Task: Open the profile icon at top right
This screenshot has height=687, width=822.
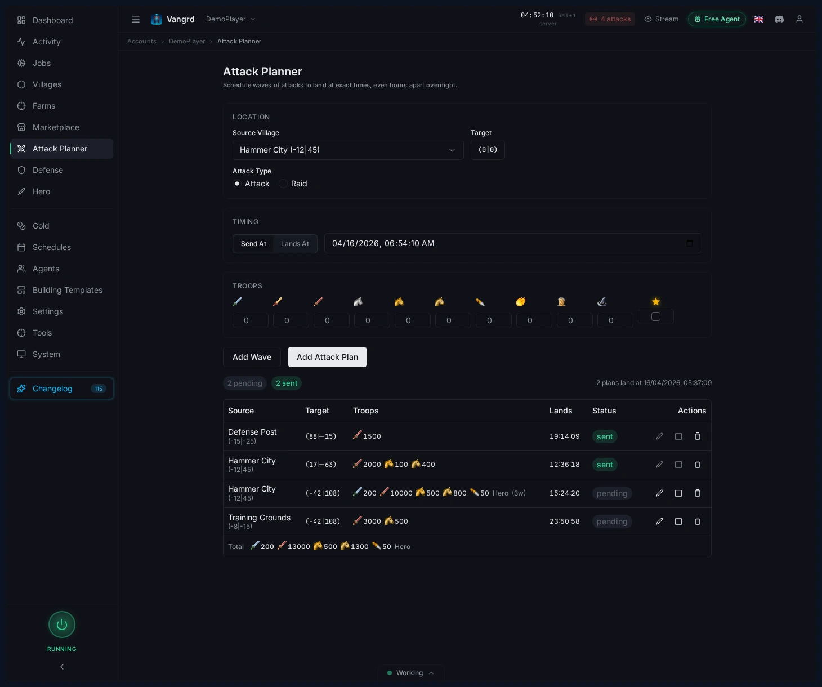Action: pos(799,19)
